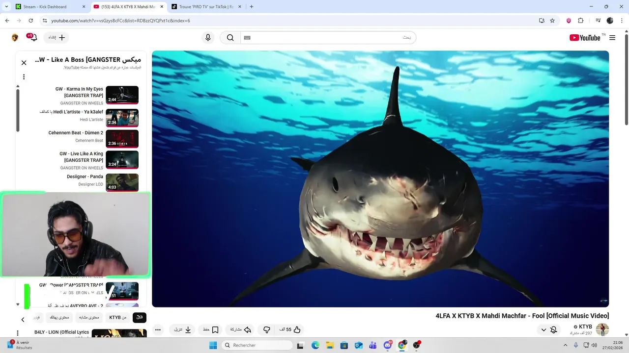Select the filter chip left of similar content
Image resolution: width=629 pixels, height=353 pixels.
(60, 318)
